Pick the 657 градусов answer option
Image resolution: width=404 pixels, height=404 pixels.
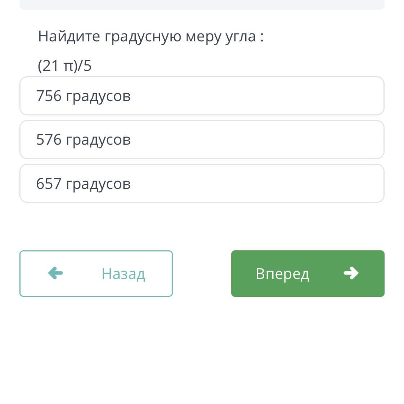tap(202, 183)
